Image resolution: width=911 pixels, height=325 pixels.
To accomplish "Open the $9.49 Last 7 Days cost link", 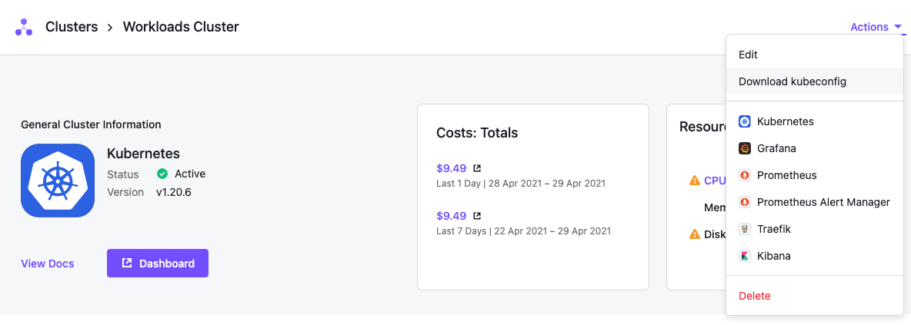I will click(x=452, y=216).
